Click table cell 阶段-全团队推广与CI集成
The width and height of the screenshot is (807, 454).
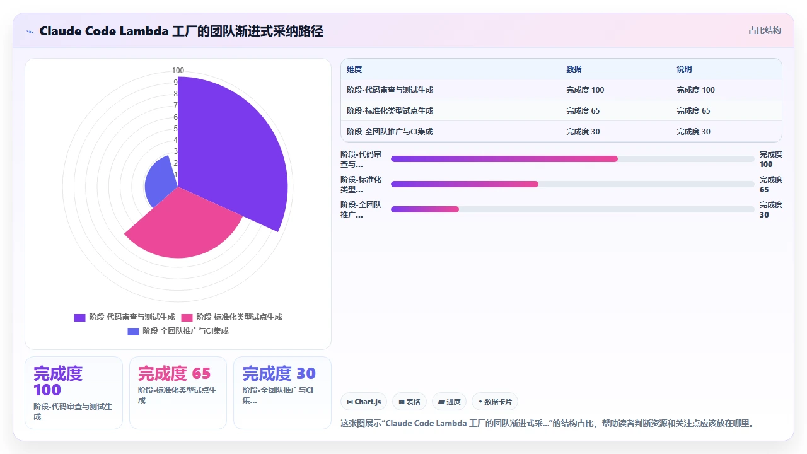pos(390,132)
